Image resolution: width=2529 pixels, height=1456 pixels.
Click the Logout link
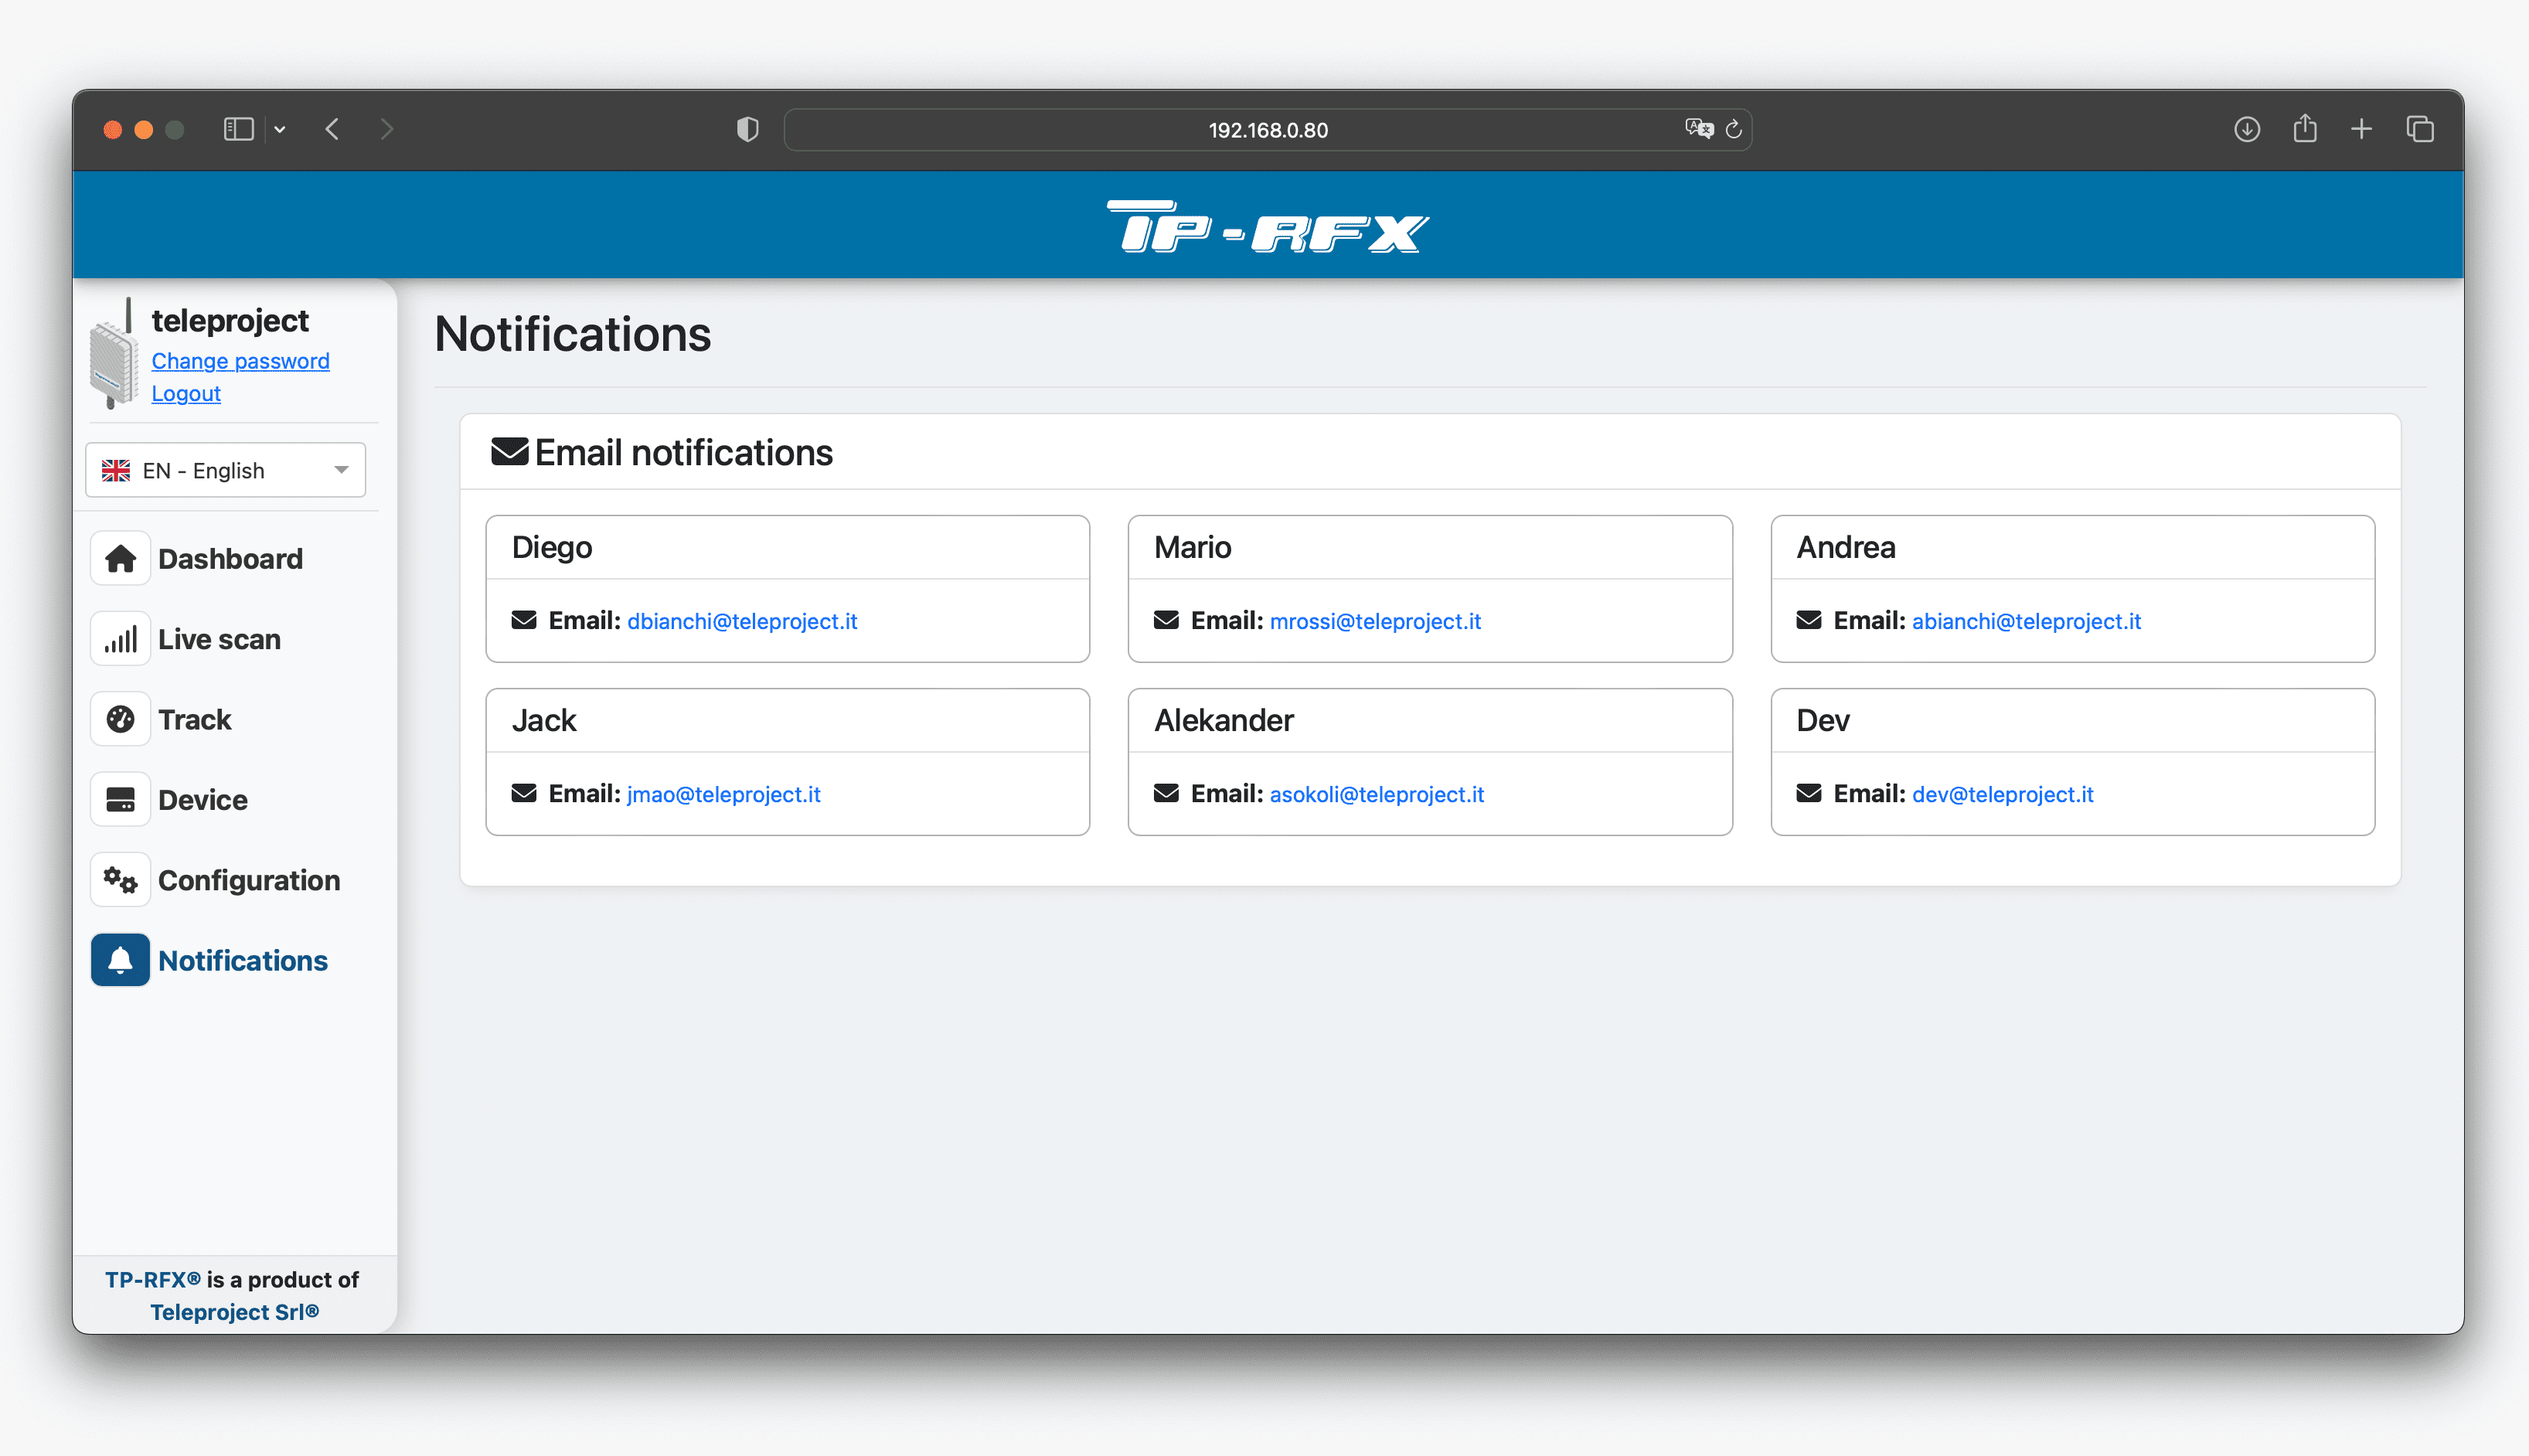(x=186, y=393)
